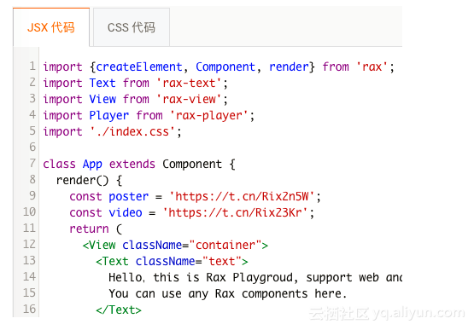Click 'Component {' on line 7

199,165
